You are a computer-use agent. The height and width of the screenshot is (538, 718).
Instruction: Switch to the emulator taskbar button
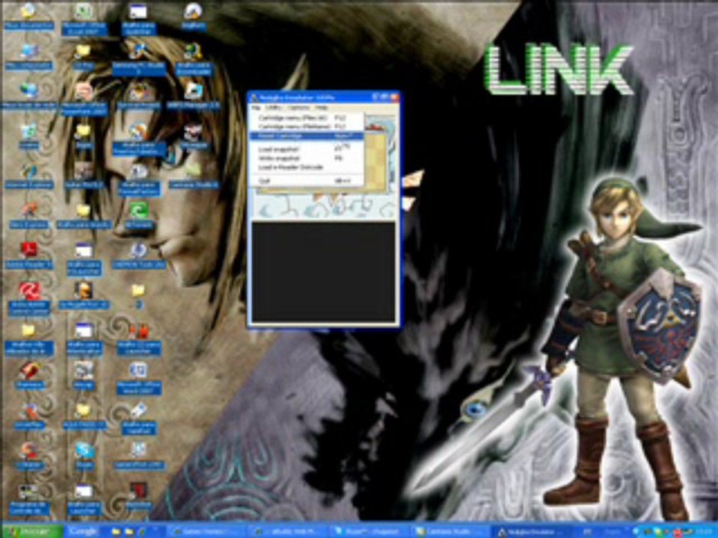pyautogui.click(x=531, y=532)
